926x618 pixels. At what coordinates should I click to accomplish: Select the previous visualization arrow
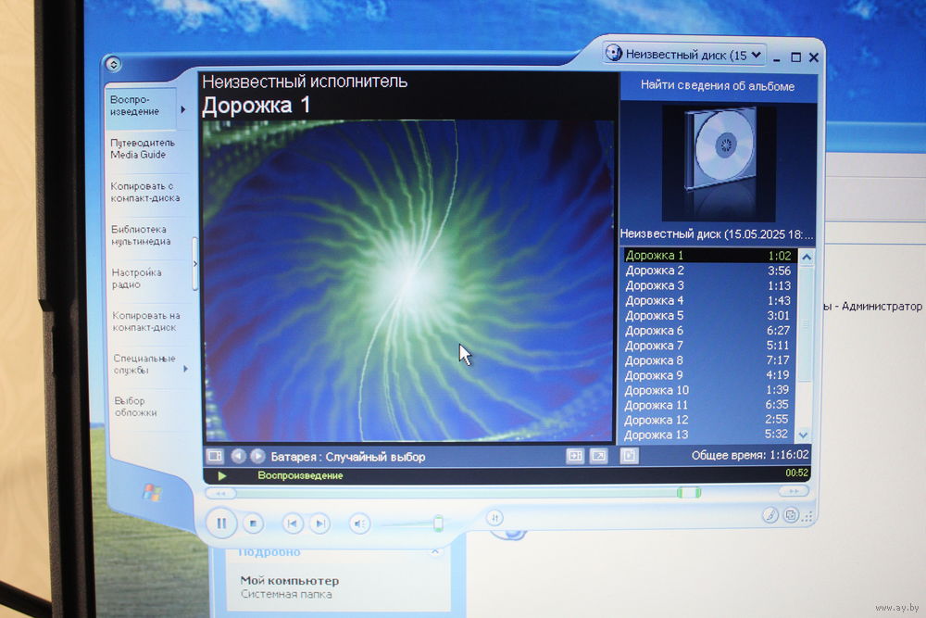click(x=238, y=456)
